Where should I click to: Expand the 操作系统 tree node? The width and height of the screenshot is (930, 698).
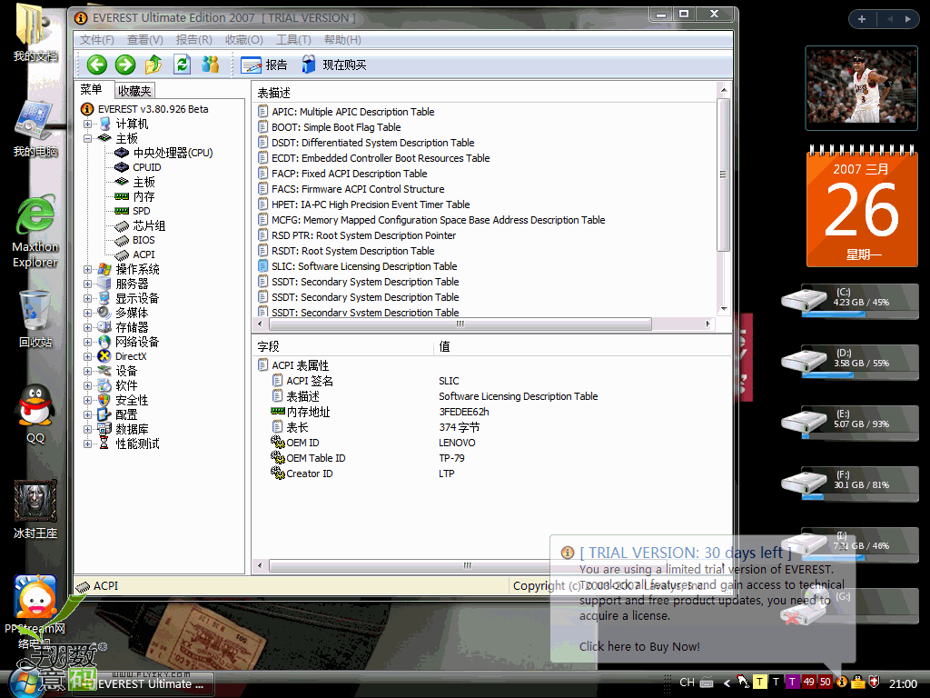(87, 269)
